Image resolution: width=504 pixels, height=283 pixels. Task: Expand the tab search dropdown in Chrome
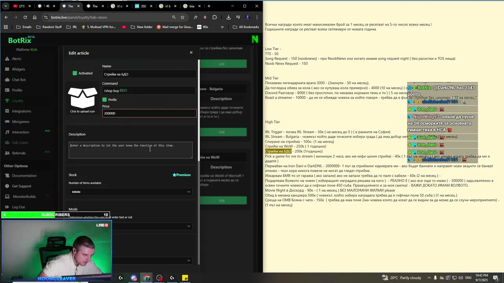(6, 6)
